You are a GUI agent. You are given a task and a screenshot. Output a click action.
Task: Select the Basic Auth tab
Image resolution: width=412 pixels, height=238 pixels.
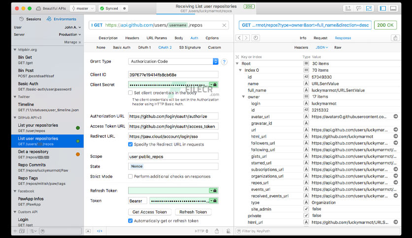point(121,47)
